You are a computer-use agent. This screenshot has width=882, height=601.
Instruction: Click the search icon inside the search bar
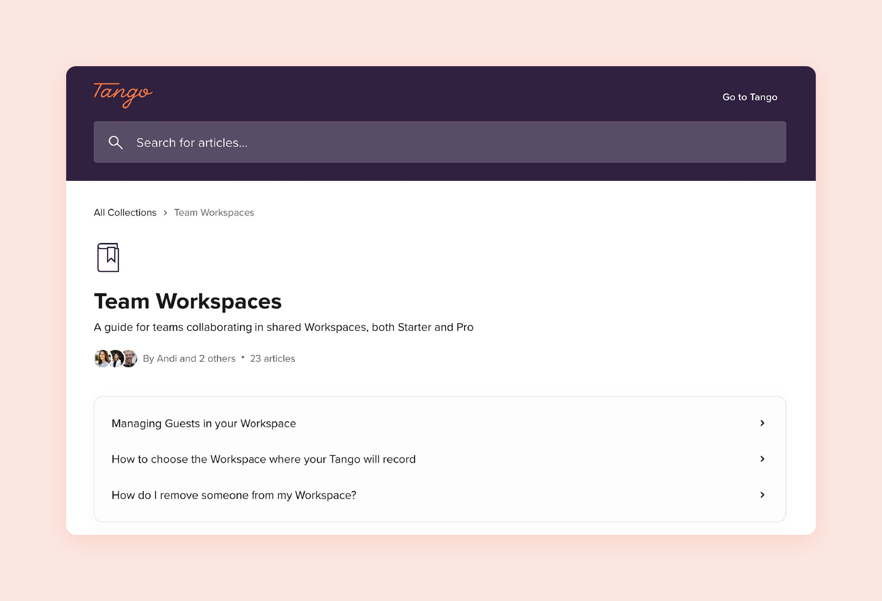point(116,142)
